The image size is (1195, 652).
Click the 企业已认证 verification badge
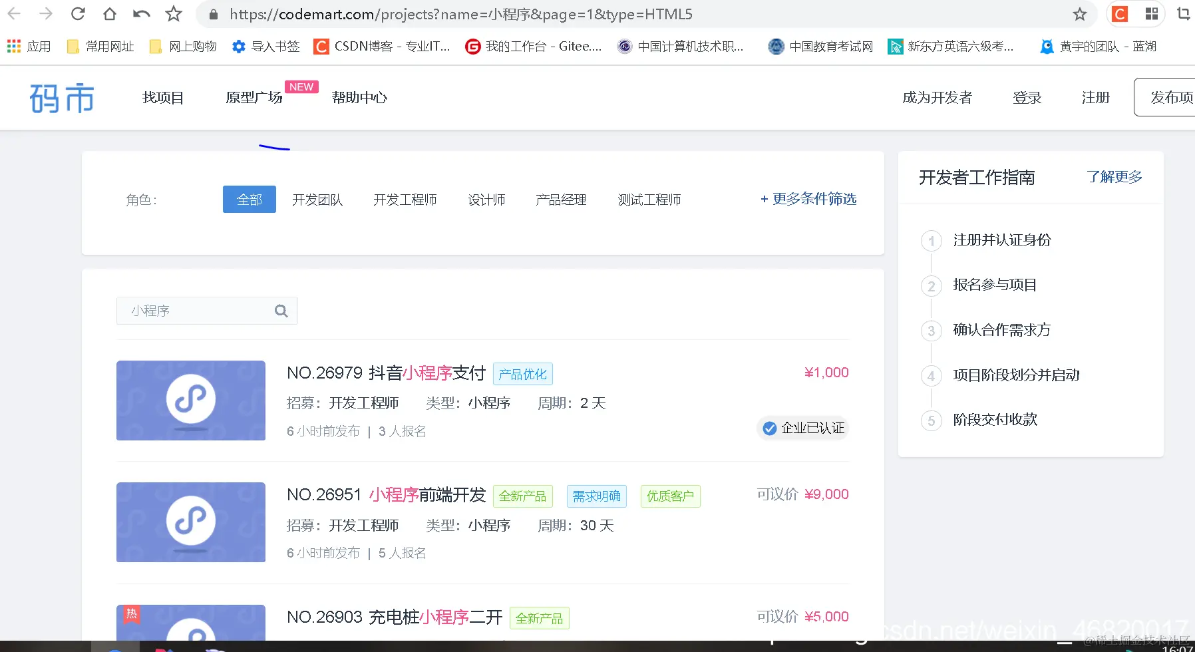pyautogui.click(x=802, y=428)
